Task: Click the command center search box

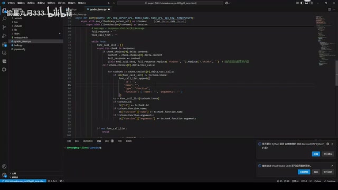Action: pos(170,3)
